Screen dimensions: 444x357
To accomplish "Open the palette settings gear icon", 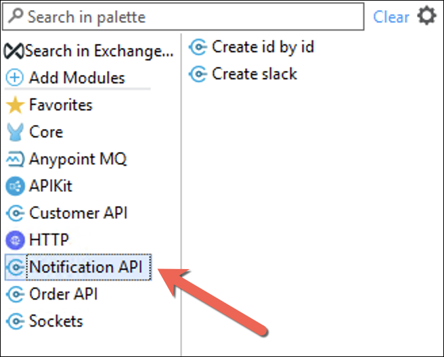I will (426, 16).
